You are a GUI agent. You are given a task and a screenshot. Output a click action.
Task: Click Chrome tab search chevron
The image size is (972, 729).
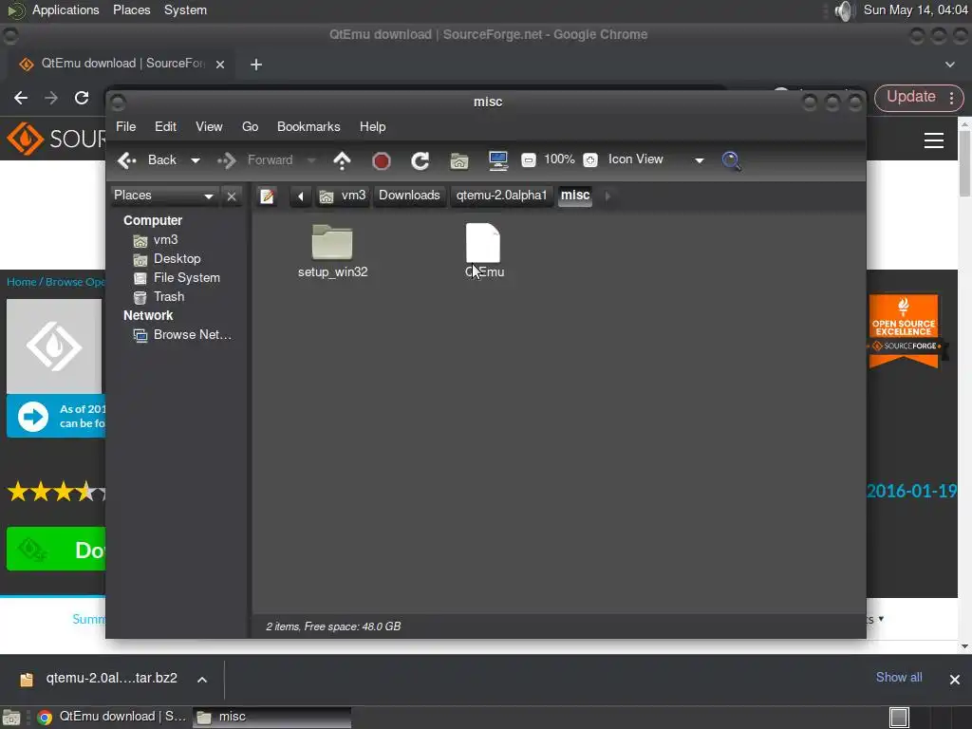coord(949,65)
